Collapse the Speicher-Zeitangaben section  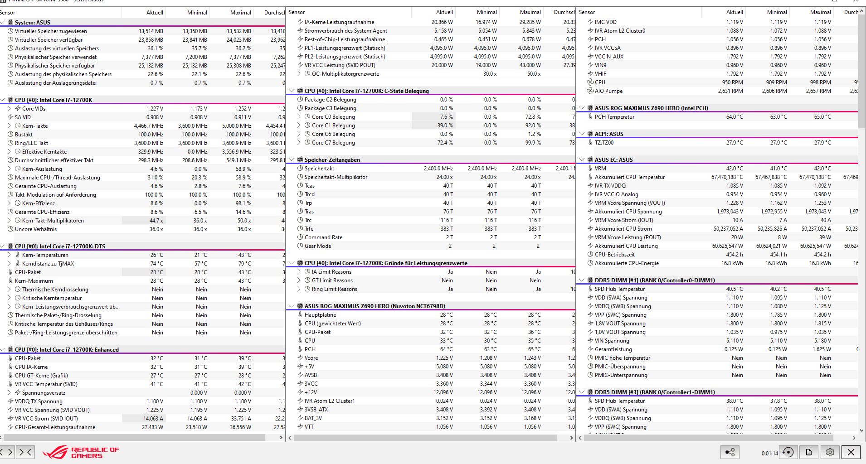click(292, 159)
